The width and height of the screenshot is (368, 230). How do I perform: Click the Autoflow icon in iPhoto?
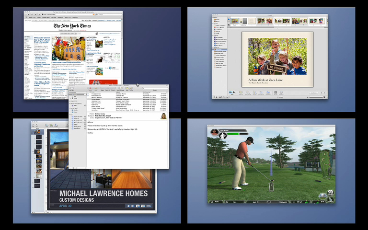pyautogui.click(x=268, y=92)
